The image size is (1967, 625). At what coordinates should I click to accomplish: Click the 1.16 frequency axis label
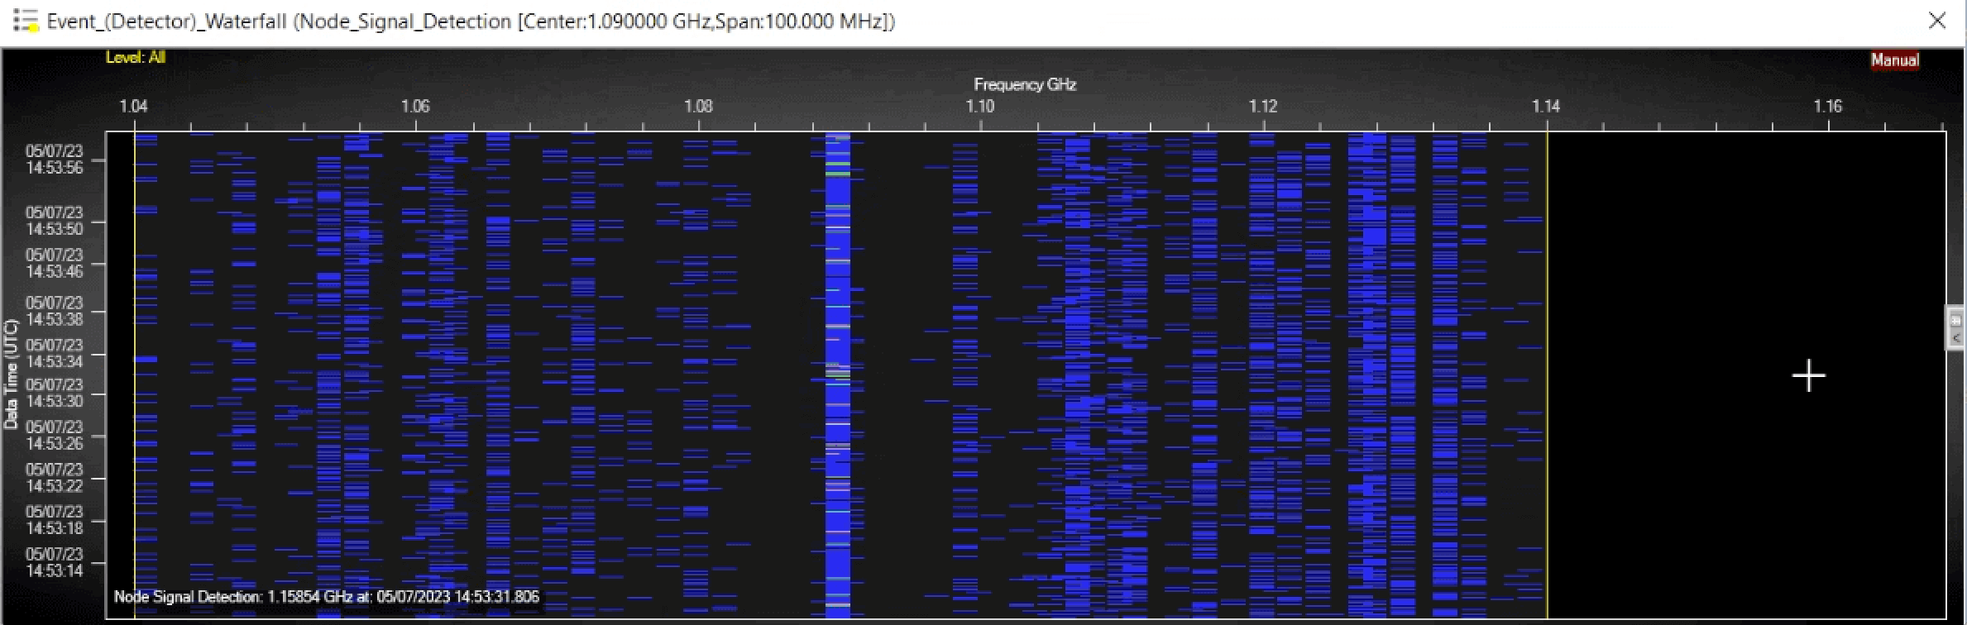(x=1828, y=106)
